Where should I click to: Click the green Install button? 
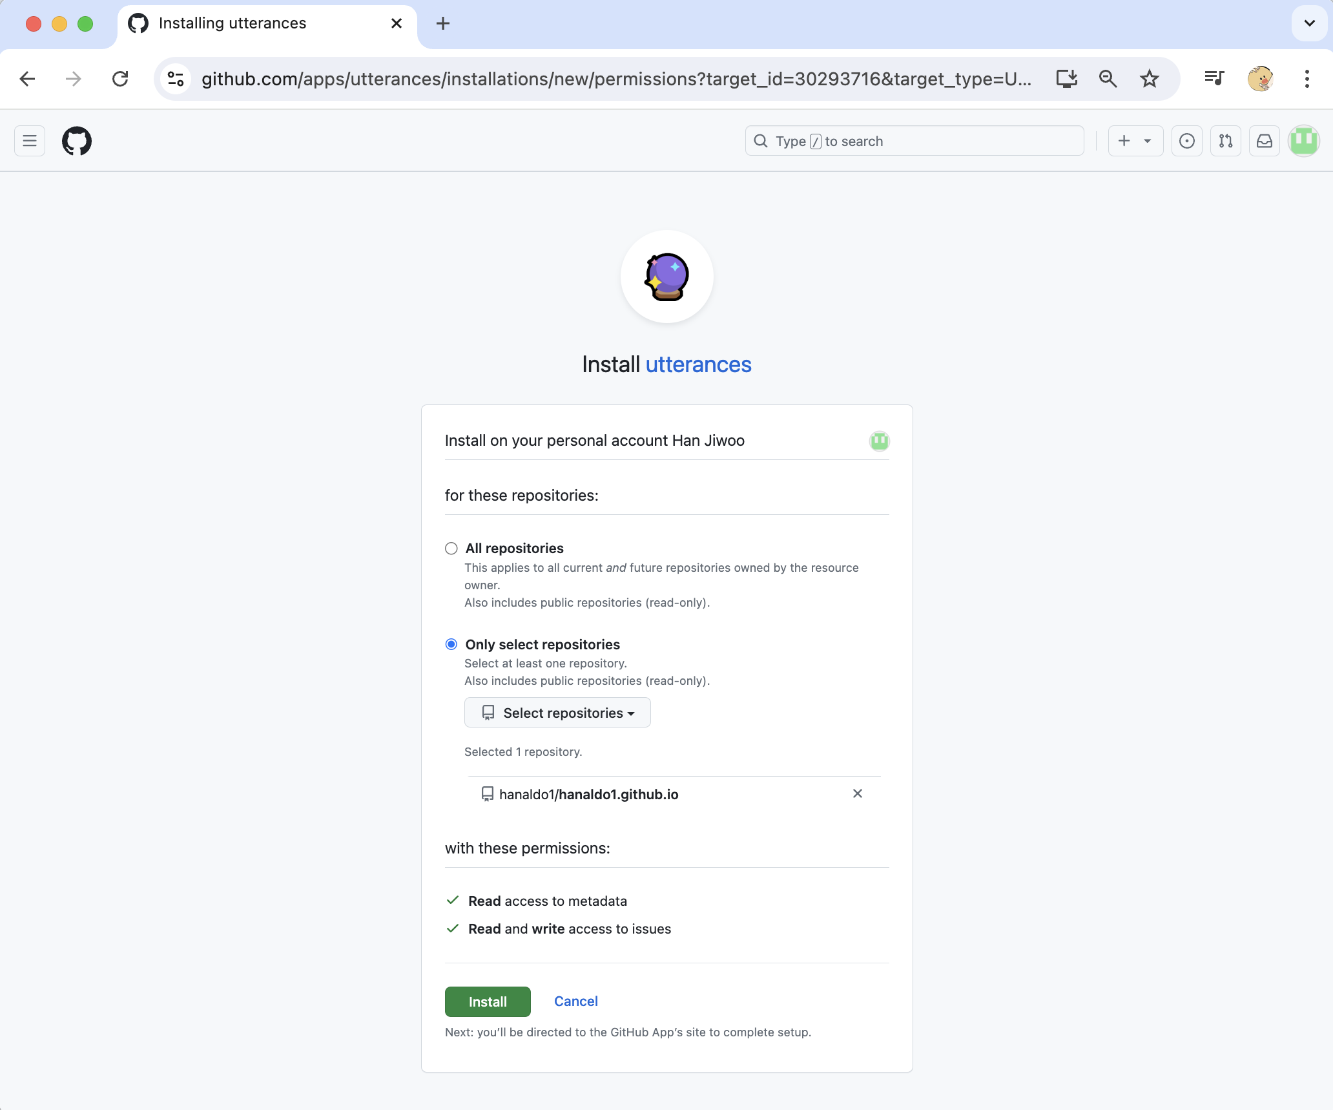(488, 1001)
